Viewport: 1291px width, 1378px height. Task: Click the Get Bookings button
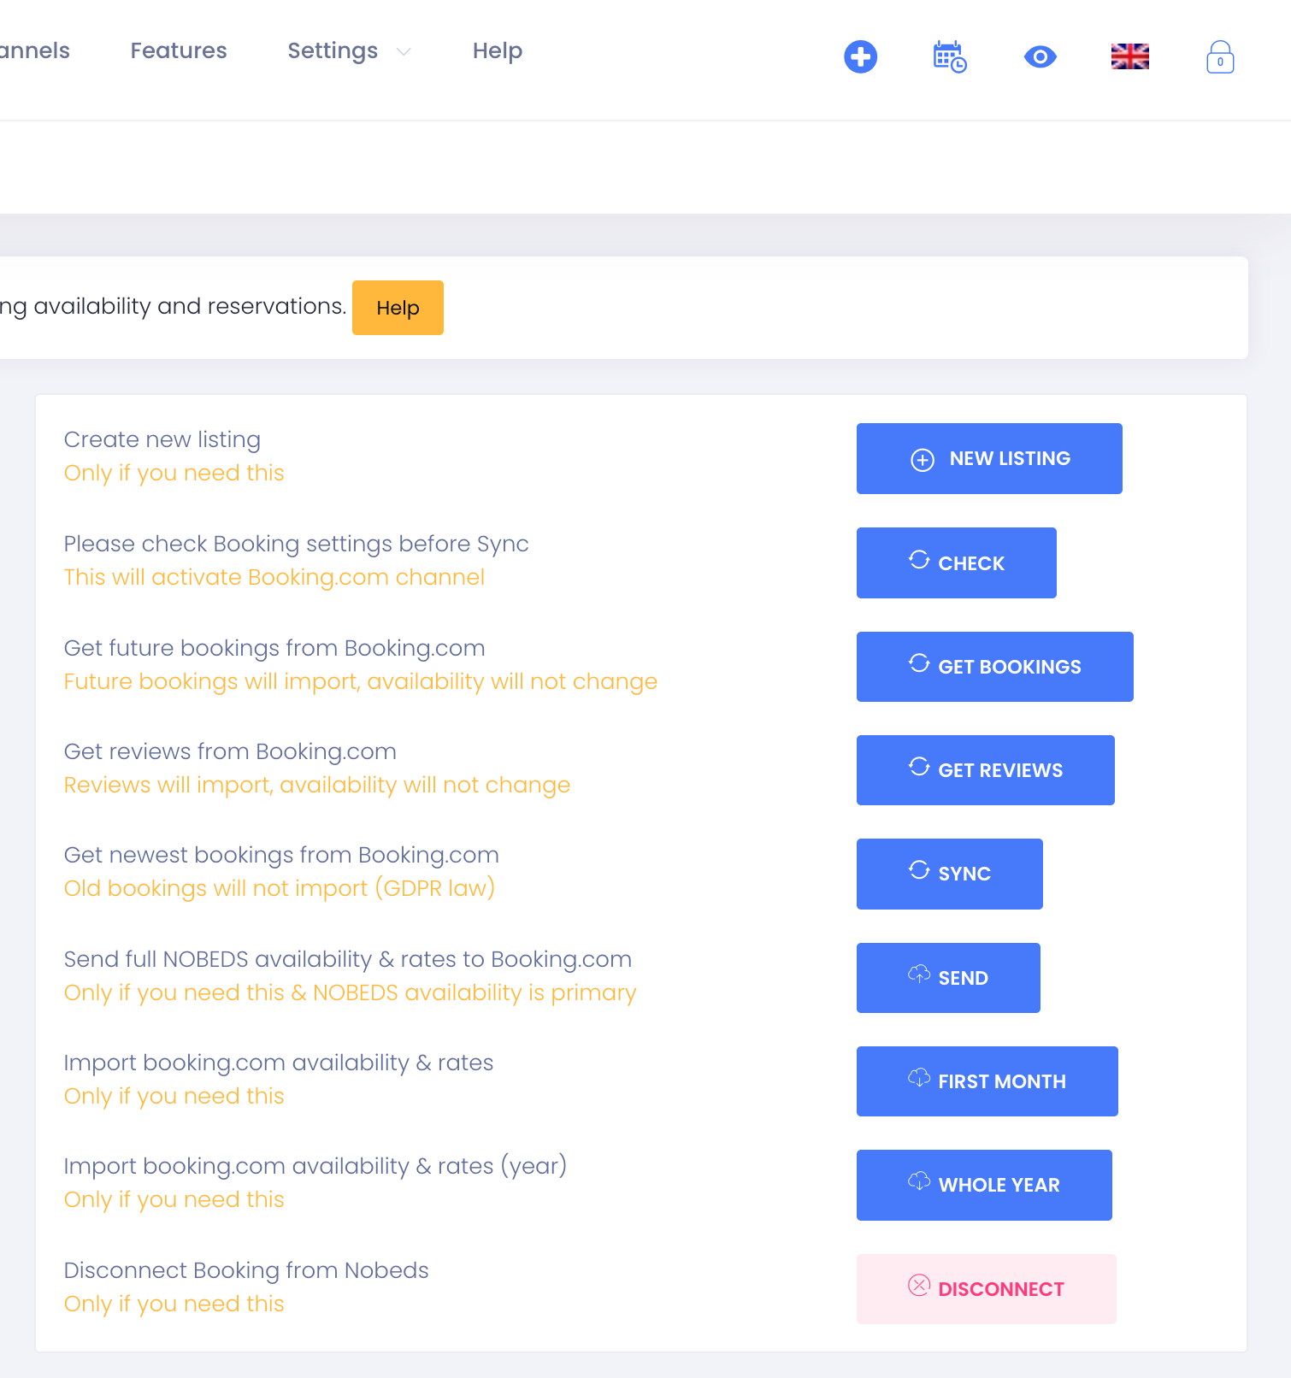(994, 667)
